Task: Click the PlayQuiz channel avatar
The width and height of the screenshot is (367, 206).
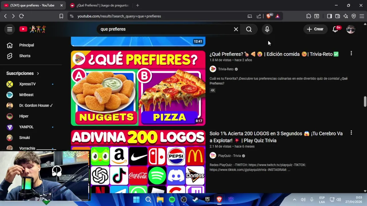Action: [213, 156]
